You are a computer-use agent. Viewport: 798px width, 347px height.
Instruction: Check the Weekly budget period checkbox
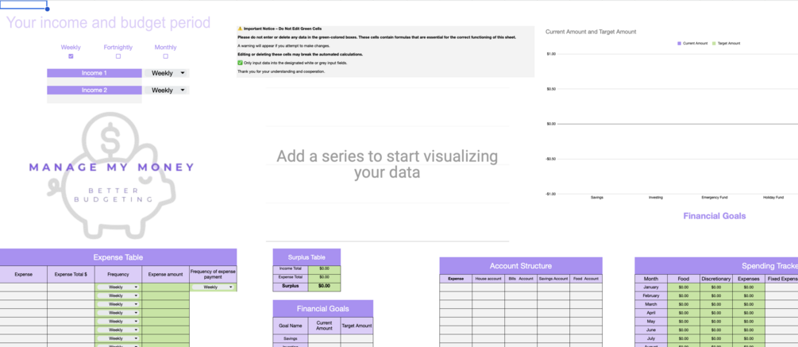pos(71,56)
